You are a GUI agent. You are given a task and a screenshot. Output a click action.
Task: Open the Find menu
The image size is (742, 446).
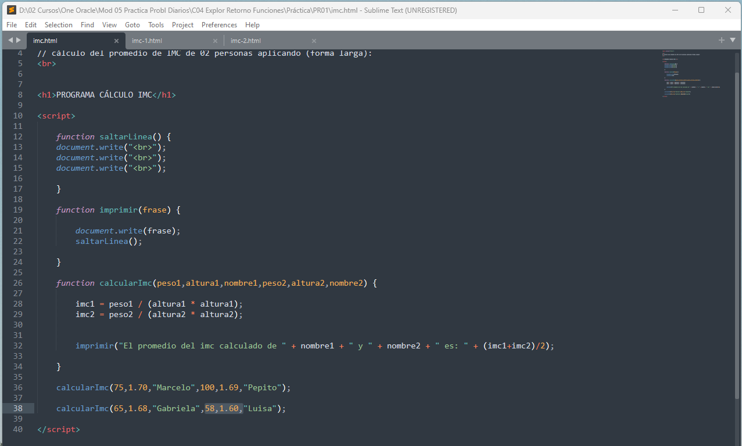coord(87,25)
